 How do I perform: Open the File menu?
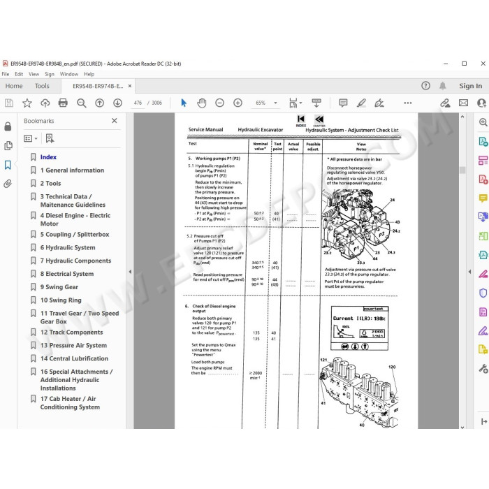[6, 74]
